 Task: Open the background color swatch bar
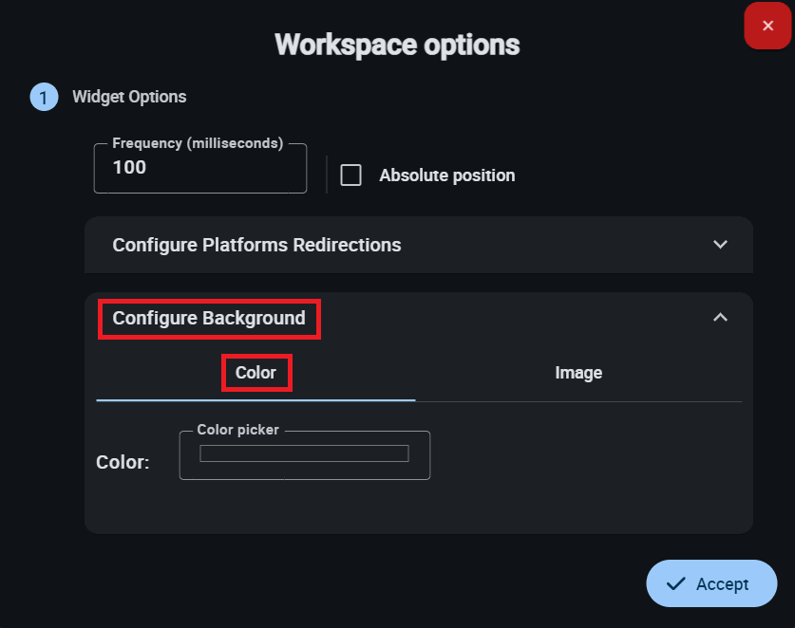click(304, 453)
